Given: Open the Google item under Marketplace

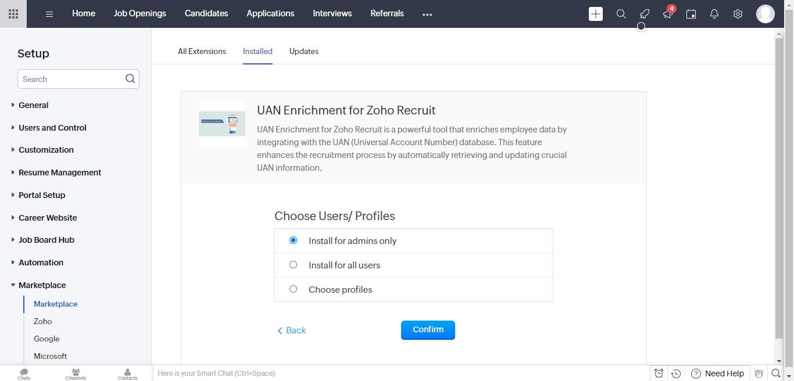Looking at the screenshot, I should click(47, 339).
